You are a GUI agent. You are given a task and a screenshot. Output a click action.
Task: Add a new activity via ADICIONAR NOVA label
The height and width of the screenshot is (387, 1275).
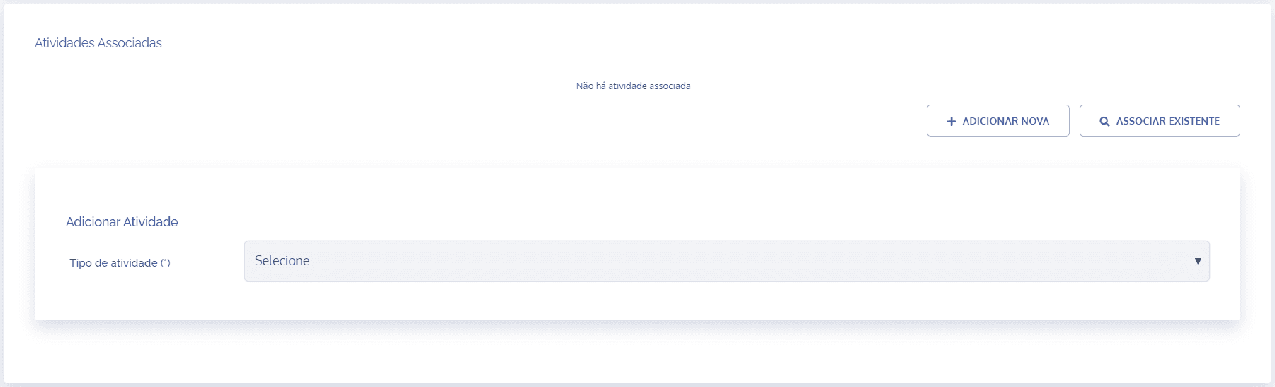(1006, 122)
